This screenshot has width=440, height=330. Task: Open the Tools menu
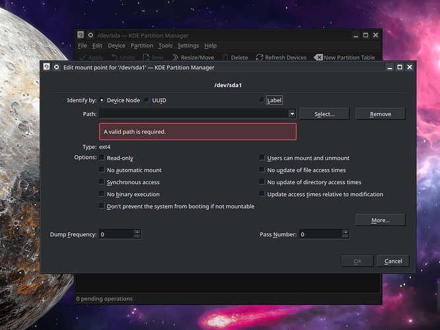[166, 46]
